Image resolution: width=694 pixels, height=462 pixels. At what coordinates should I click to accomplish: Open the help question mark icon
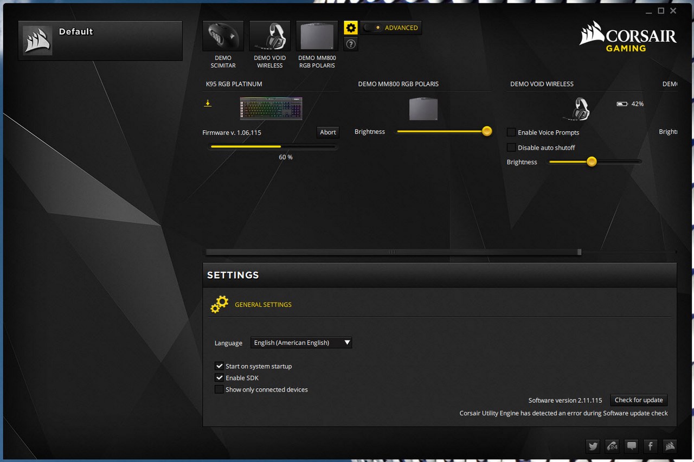(351, 44)
